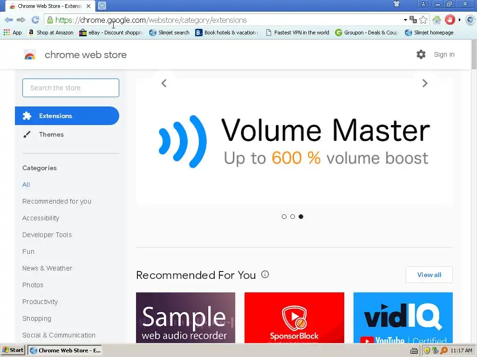Focus the Search the store field
Viewport: 477px width, 357px height.
(71, 88)
